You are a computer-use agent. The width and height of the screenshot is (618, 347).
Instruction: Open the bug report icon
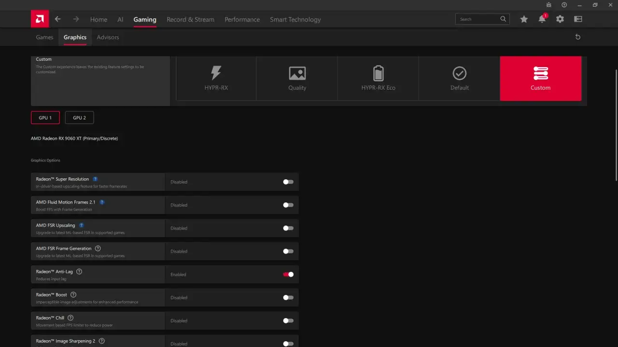coord(548,5)
